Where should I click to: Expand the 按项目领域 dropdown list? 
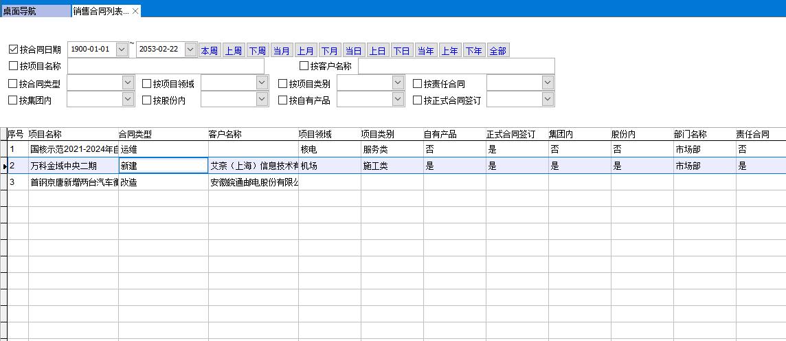pyautogui.click(x=262, y=83)
